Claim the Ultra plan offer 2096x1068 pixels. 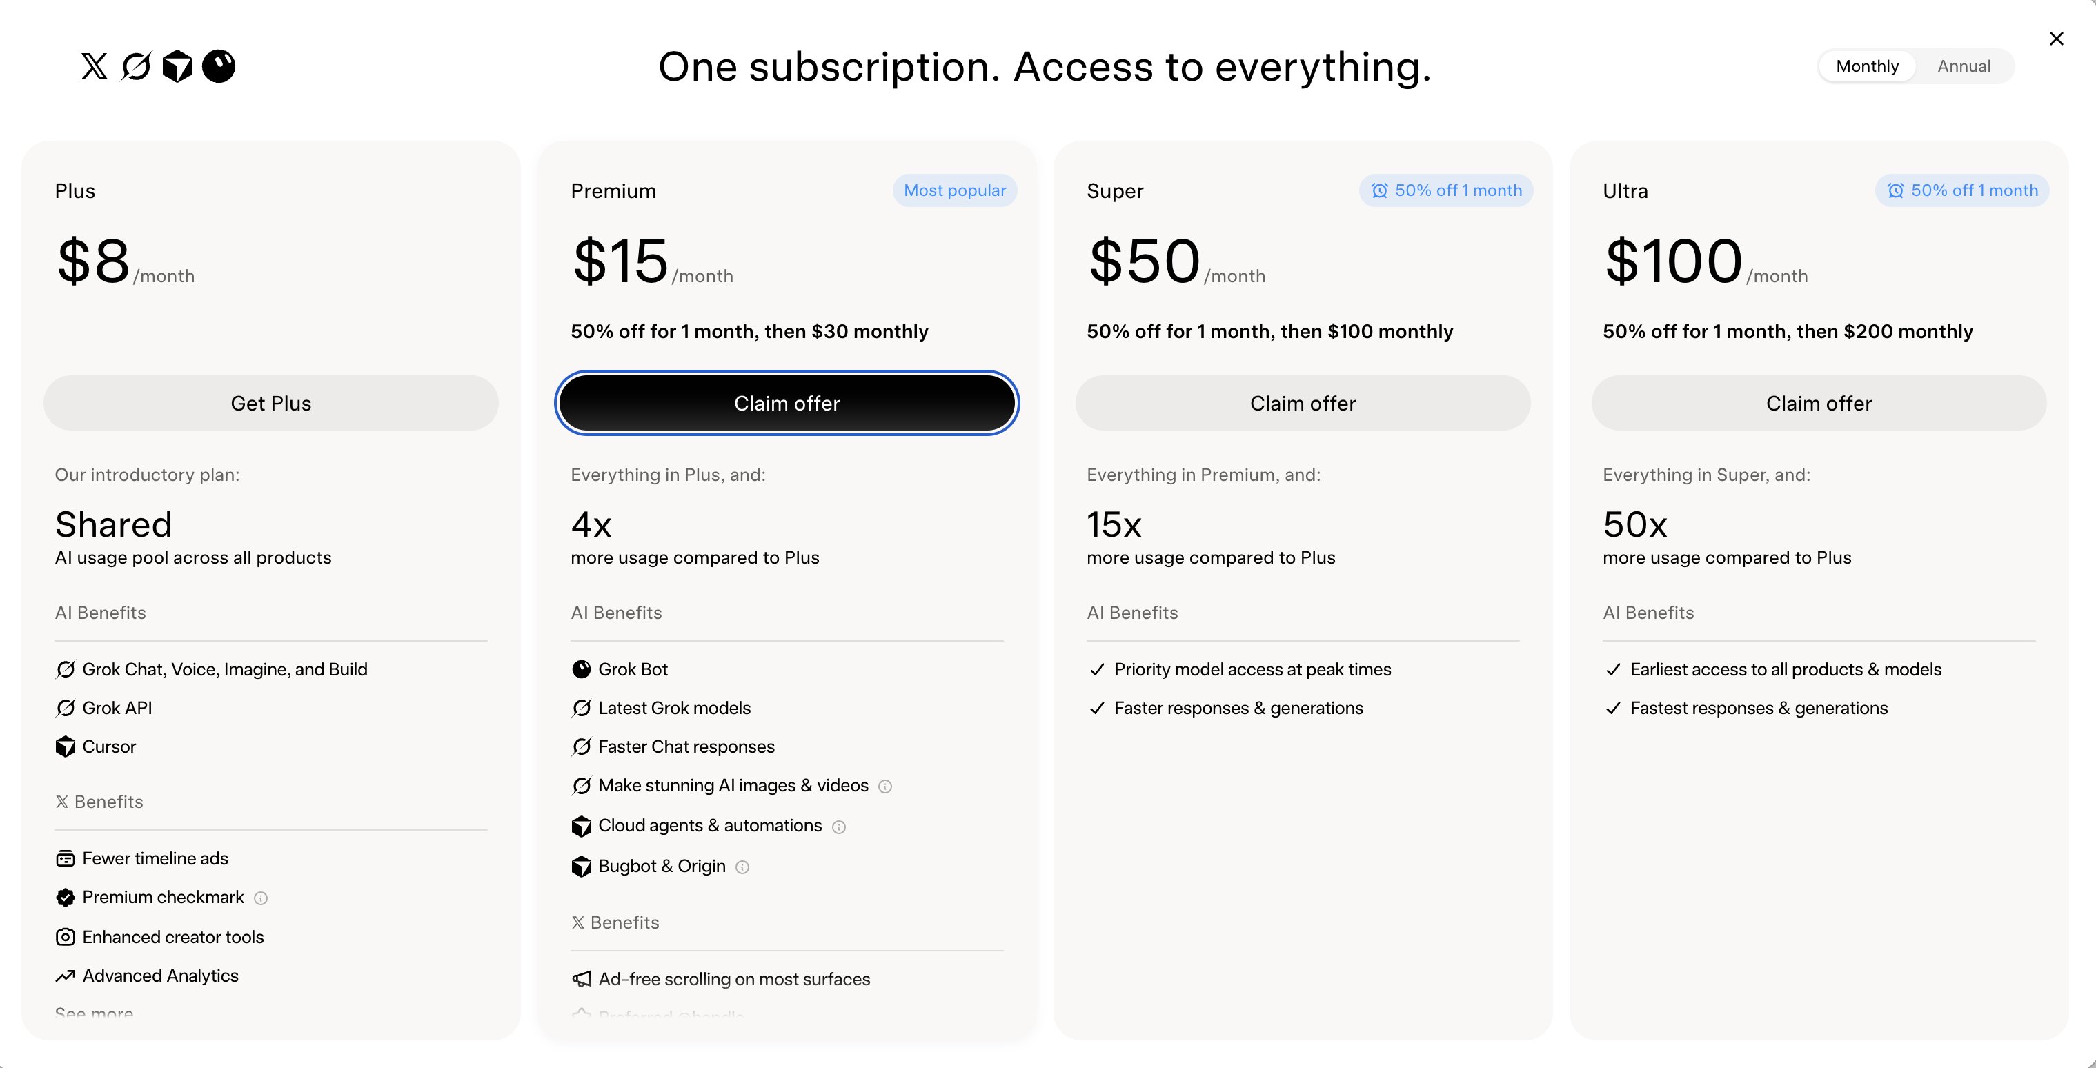pos(1819,403)
